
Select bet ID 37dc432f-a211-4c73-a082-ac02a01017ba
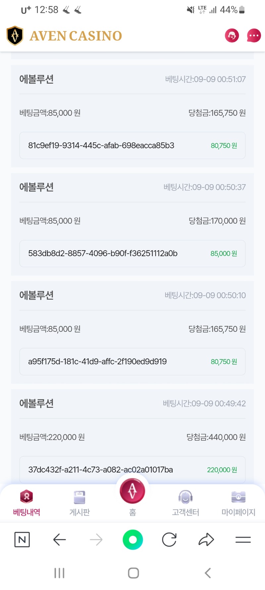click(132, 470)
